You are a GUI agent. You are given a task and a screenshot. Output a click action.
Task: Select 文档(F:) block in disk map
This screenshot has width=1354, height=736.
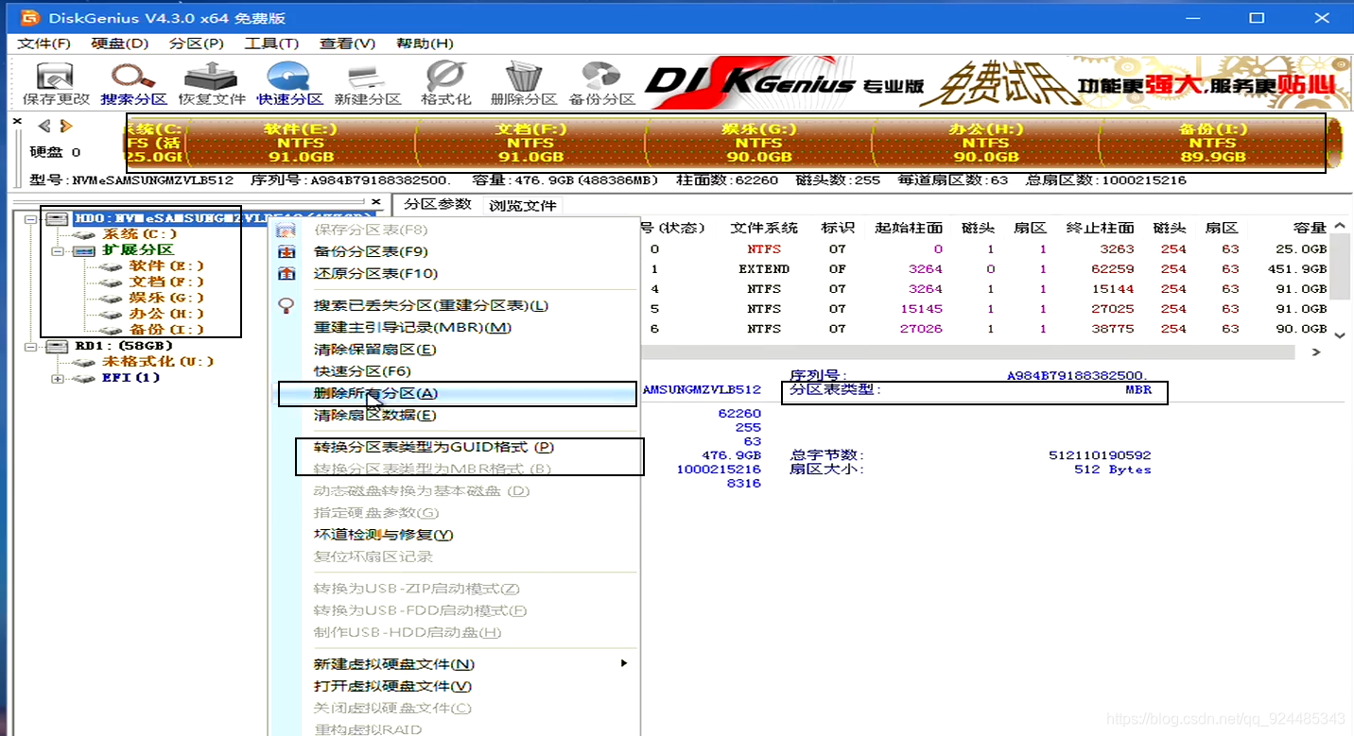click(x=529, y=143)
